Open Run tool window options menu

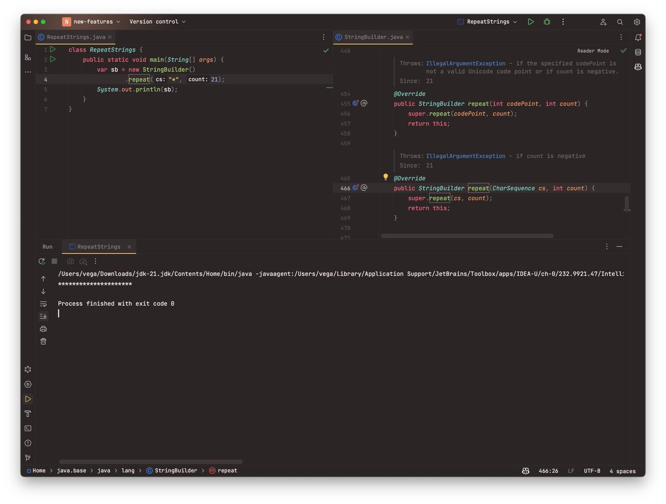(607, 246)
